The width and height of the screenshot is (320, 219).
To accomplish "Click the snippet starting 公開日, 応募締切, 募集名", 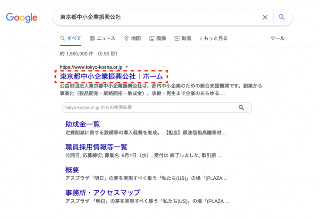I will point(143,156).
